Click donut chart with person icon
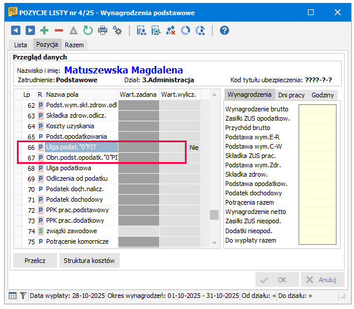The width and height of the screenshot is (354, 309). point(200,30)
